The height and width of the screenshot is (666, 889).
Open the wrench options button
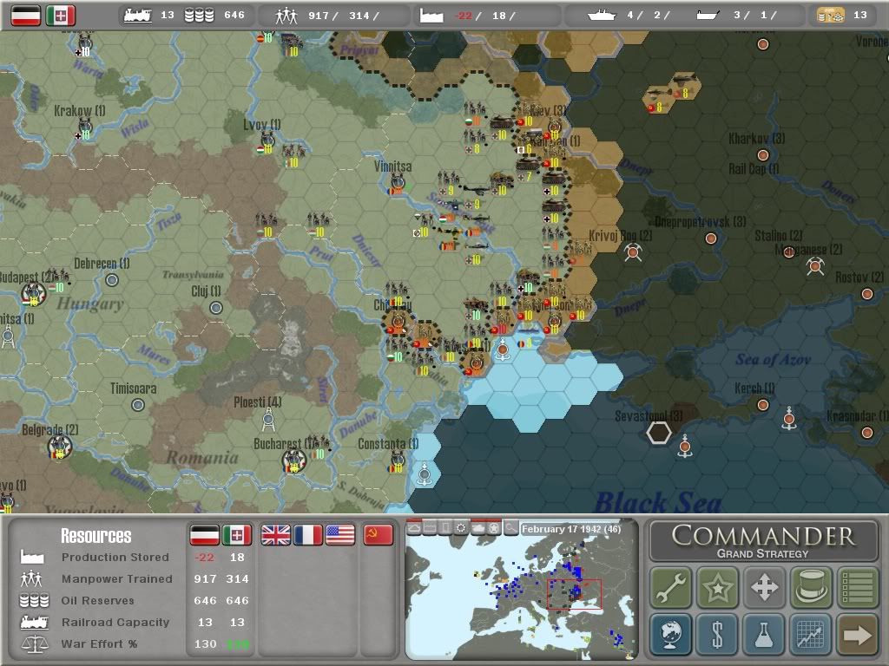[671, 587]
